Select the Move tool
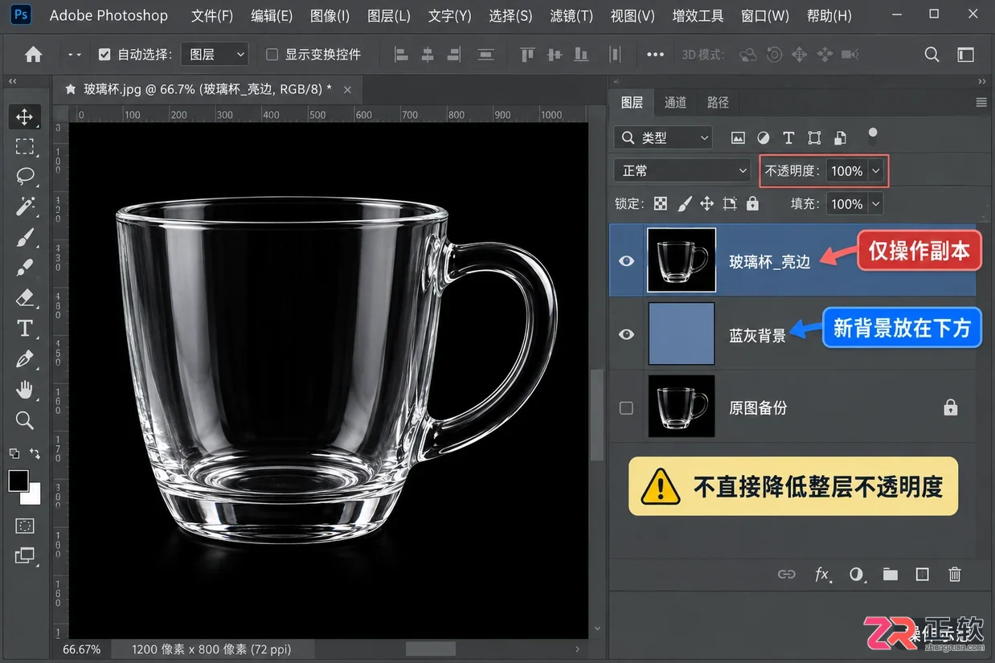Viewport: 995px width, 663px height. click(25, 117)
